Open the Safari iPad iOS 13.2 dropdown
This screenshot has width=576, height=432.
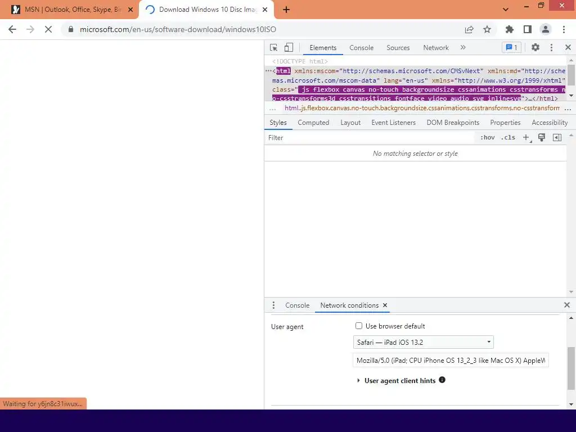[x=423, y=343]
